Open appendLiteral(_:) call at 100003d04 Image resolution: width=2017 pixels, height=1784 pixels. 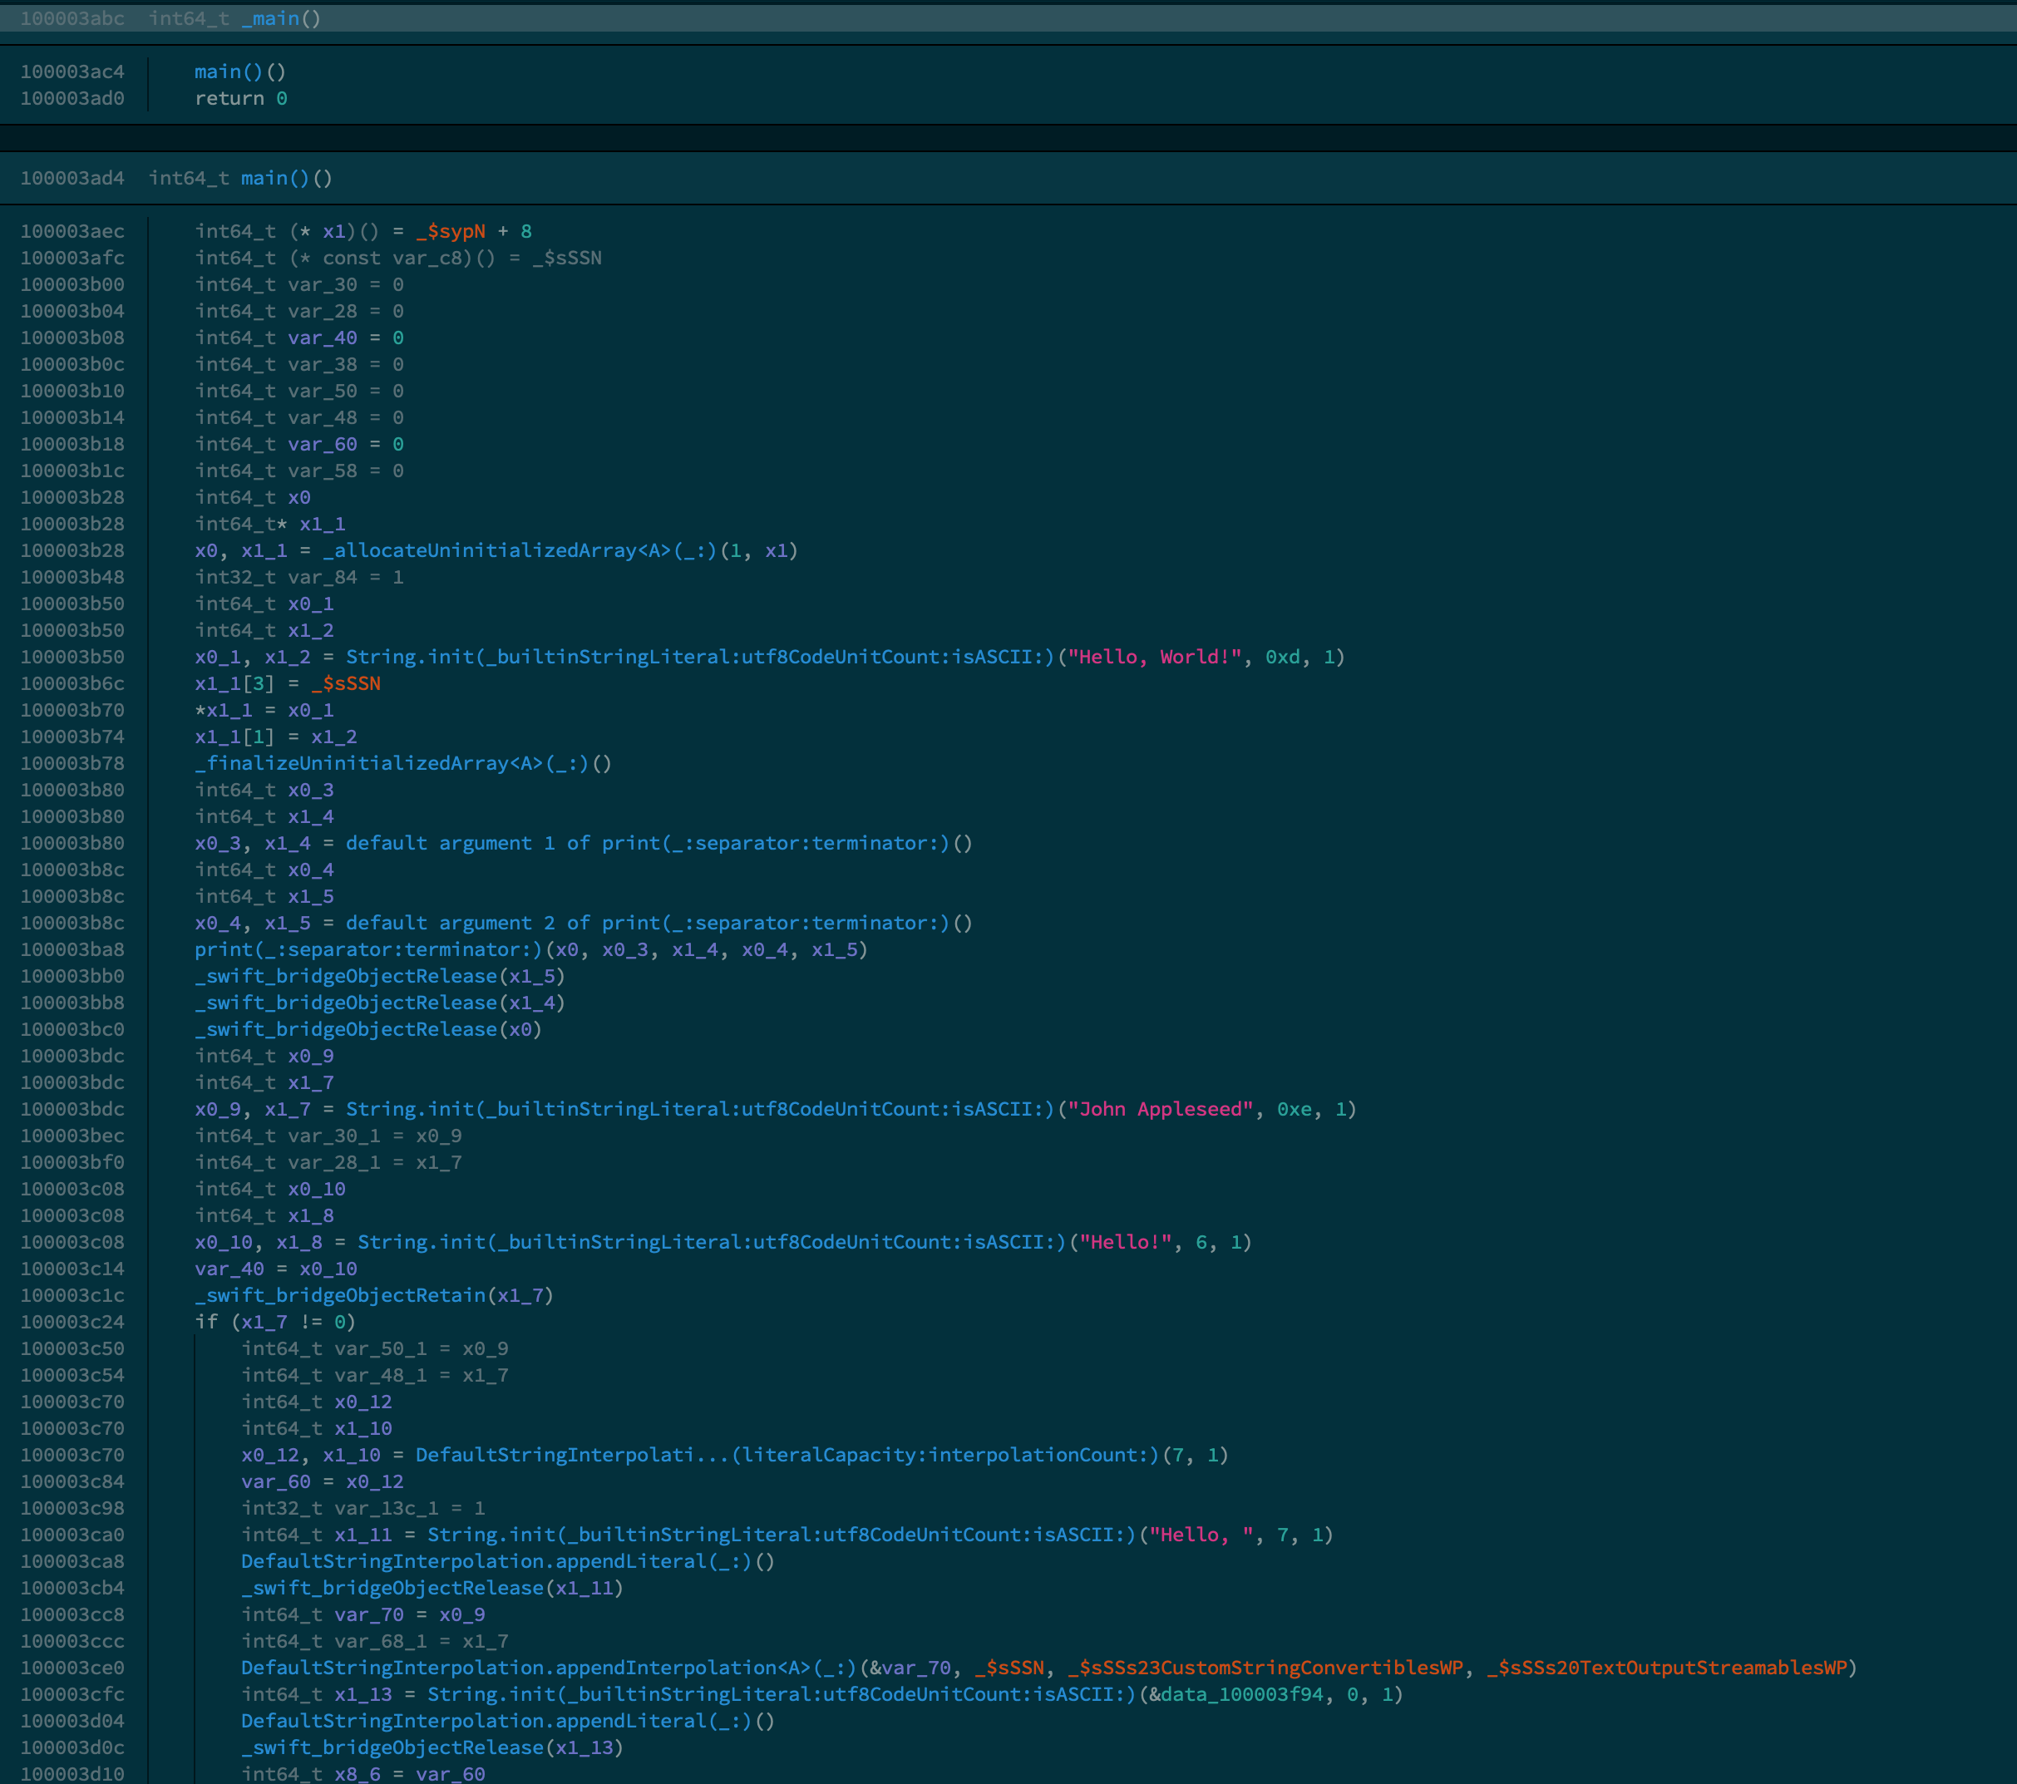(496, 1722)
